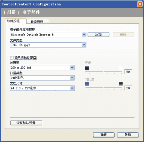Screen dimensions: 144x142
Task: Cancel with the 取消 button
Action: [x=128, y=135]
